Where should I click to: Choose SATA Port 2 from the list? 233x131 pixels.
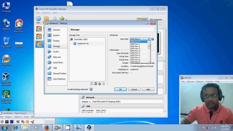click(x=139, y=46)
